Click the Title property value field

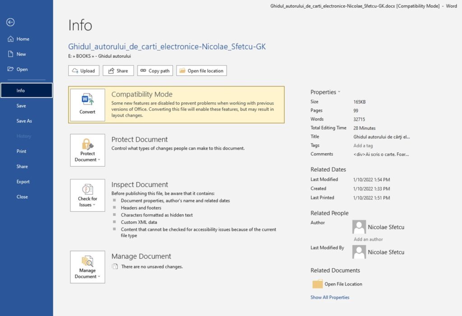pyautogui.click(x=382, y=137)
